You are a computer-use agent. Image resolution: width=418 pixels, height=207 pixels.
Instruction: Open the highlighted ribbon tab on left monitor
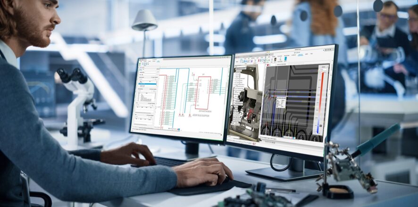pyautogui.click(x=158, y=61)
